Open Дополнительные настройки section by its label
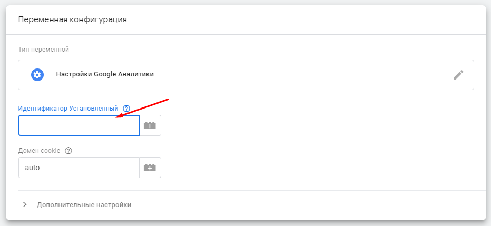491x226 pixels. click(84, 205)
